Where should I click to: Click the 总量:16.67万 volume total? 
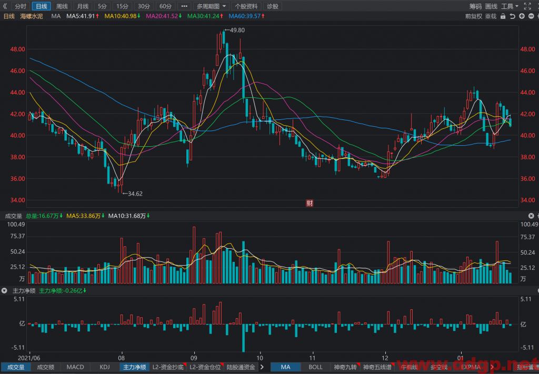(44, 216)
